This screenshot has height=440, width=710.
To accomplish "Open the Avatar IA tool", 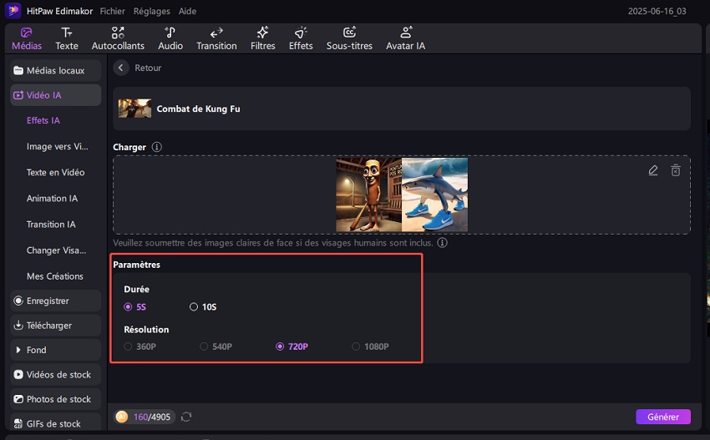I will (405, 38).
